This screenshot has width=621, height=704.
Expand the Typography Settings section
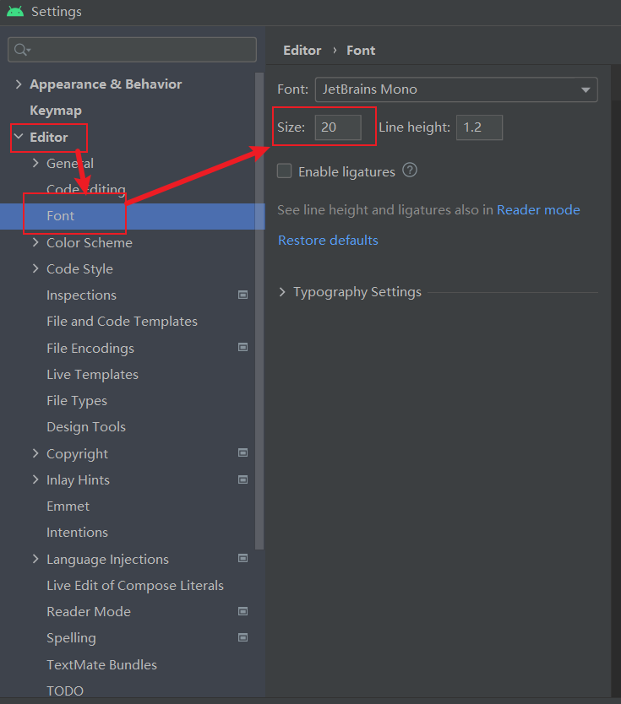[x=283, y=292]
